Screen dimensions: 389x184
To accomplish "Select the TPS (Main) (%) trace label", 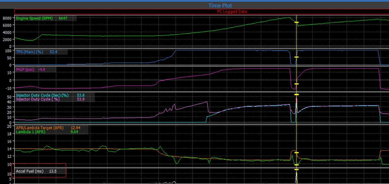I will coord(29,52).
